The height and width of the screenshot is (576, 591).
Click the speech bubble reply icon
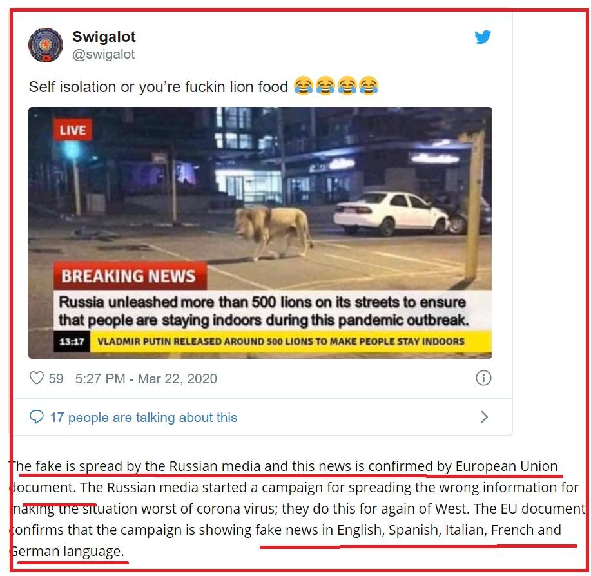pos(37,417)
